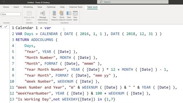The width and height of the screenshot is (183, 103).
Task: Click the "Year" string on line 5
Action: (x=31, y=52)
